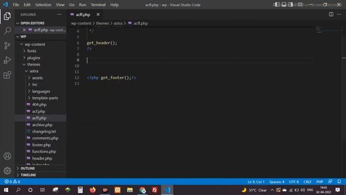Image resolution: width=346 pixels, height=195 pixels.
Task: Open Explorer views and more actions menu
Action: click(x=59, y=15)
